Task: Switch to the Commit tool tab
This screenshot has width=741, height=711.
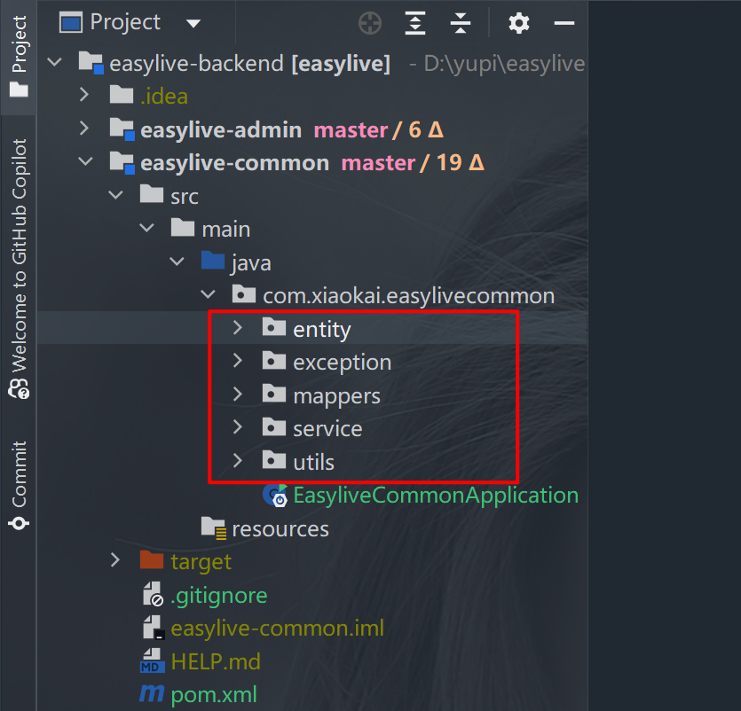Action: click(18, 485)
